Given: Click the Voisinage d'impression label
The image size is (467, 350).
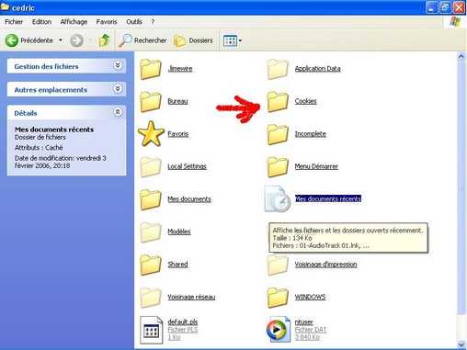Looking at the screenshot, I should pos(325,265).
